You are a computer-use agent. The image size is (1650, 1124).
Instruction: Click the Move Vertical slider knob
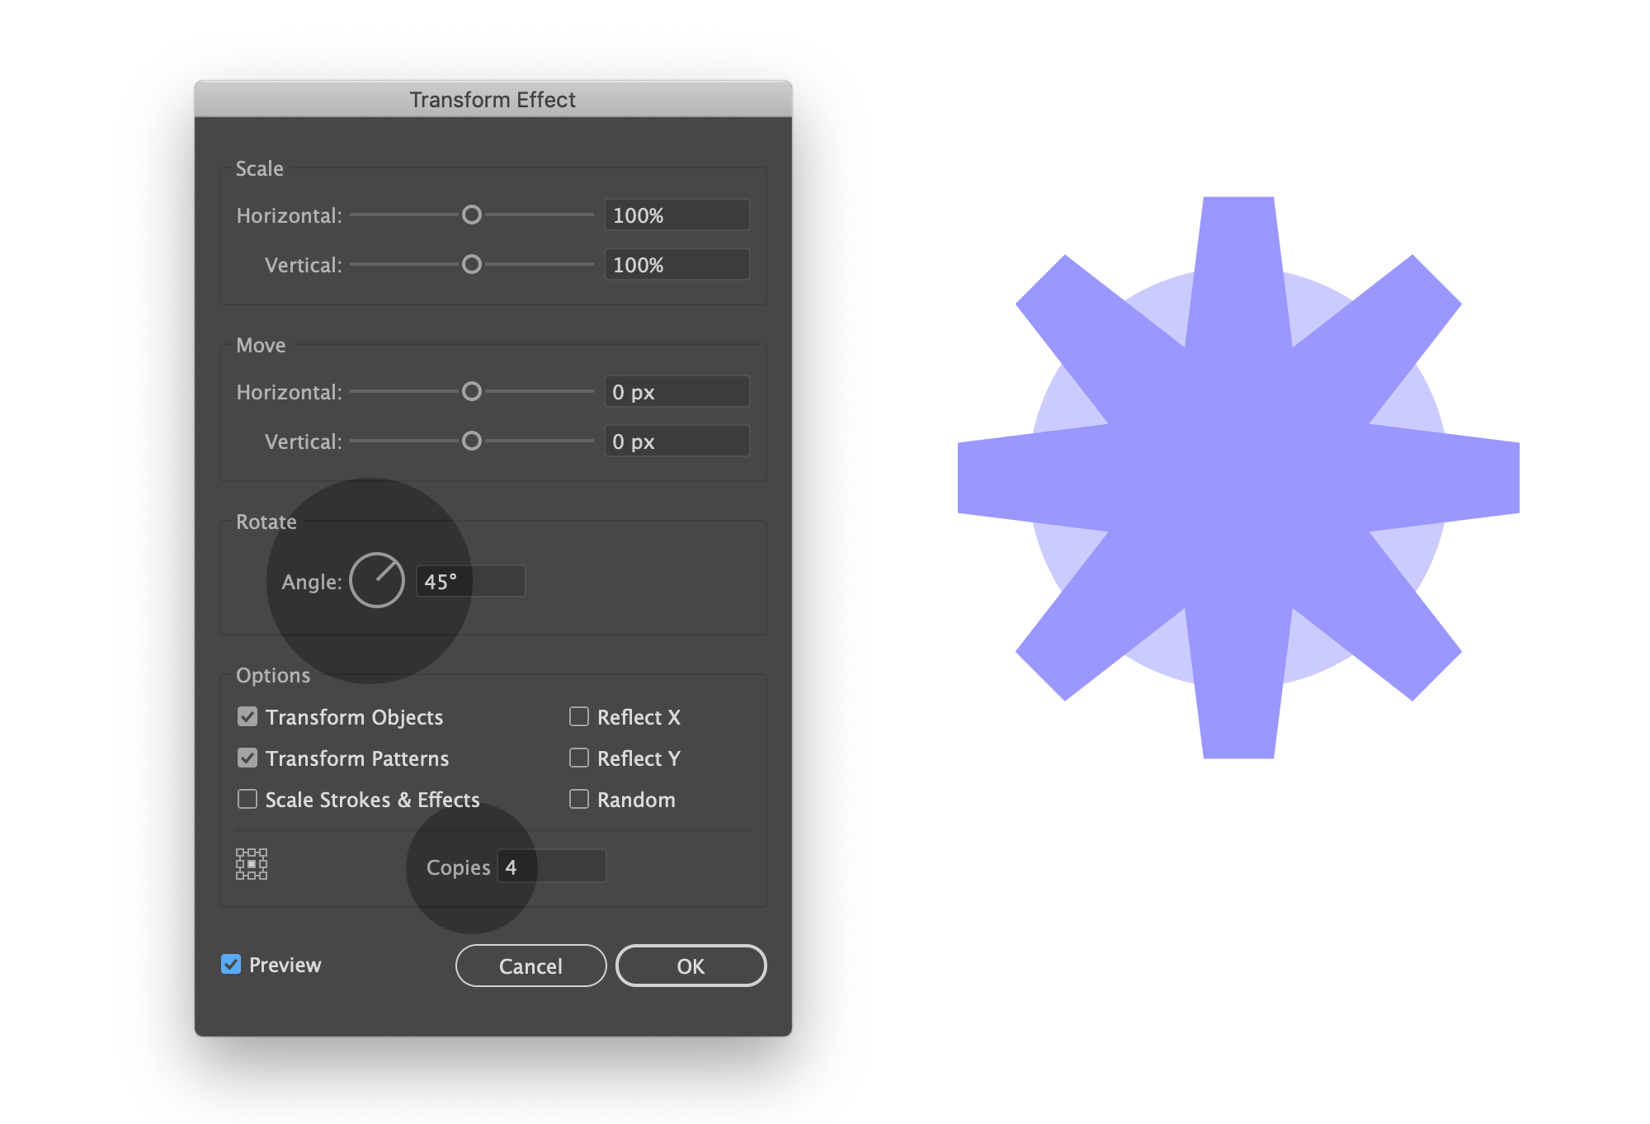(472, 441)
